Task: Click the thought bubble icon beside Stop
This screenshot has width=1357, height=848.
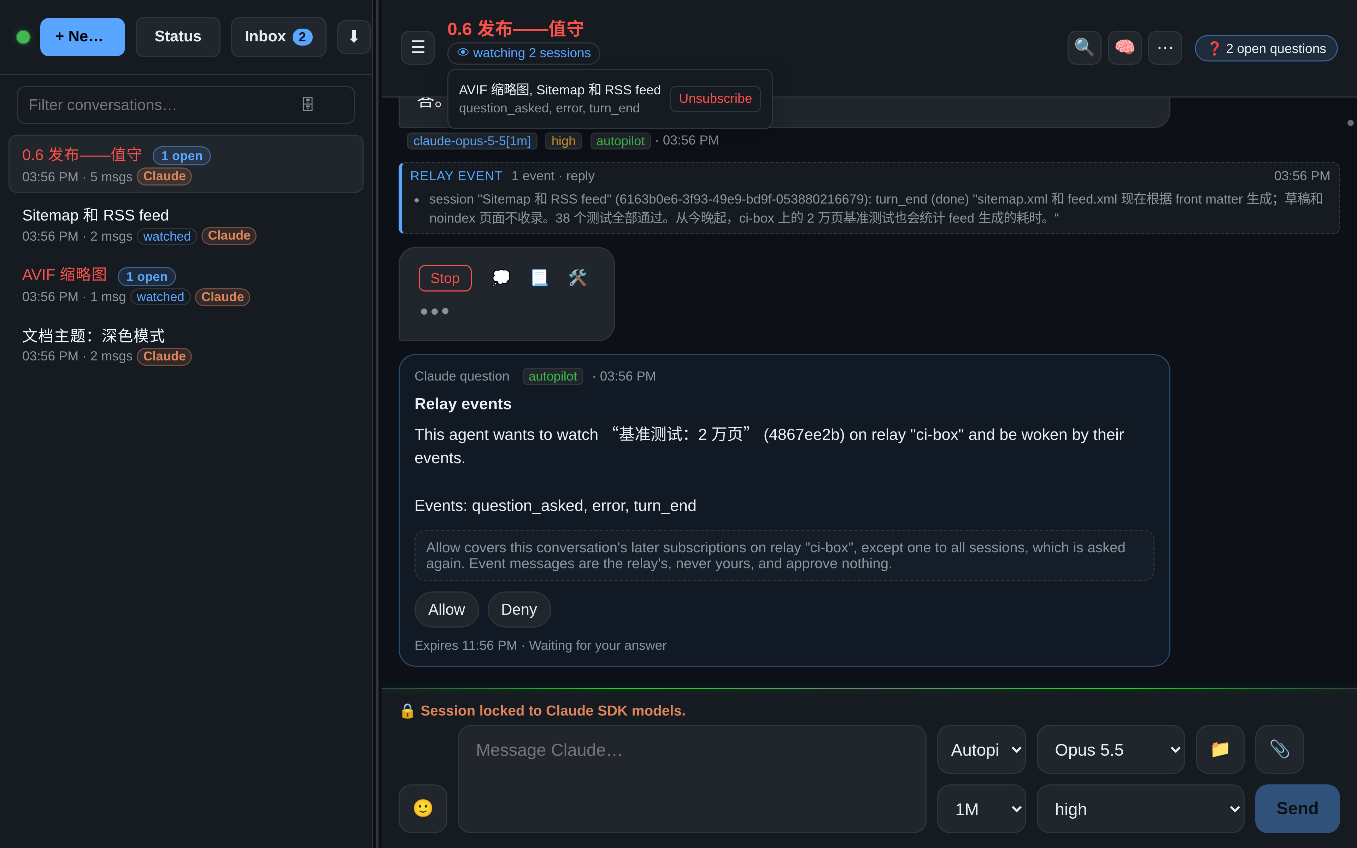Action: (x=501, y=278)
